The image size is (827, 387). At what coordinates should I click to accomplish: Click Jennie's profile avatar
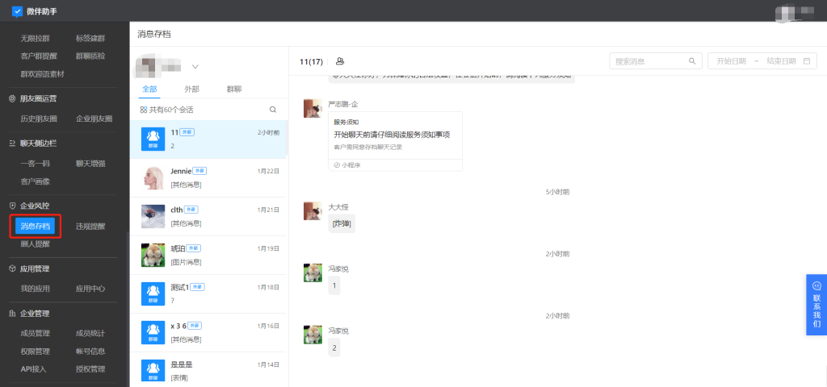coord(153,177)
